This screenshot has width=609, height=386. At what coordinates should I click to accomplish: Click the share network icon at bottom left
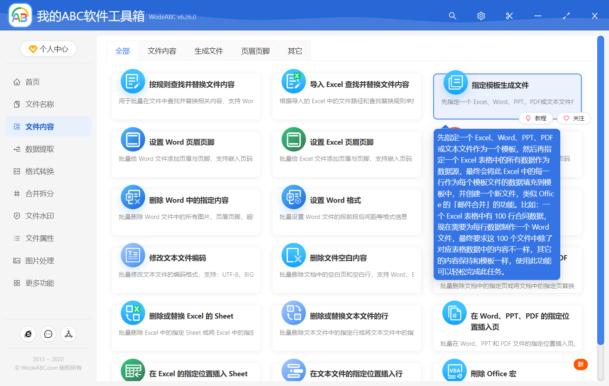coord(68,334)
